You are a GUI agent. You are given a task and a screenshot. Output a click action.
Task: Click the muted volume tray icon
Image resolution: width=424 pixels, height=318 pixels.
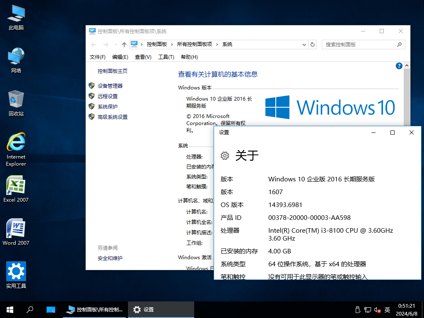(377, 310)
